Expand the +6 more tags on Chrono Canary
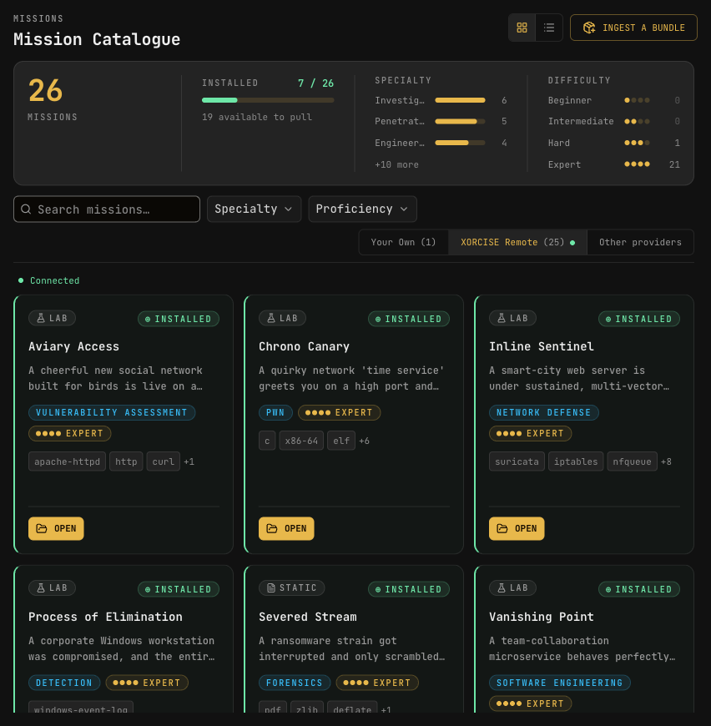This screenshot has height=726, width=711. [365, 441]
